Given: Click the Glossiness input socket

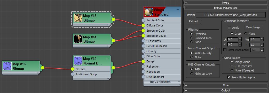Looking at the screenshot, I should pos(144,41).
